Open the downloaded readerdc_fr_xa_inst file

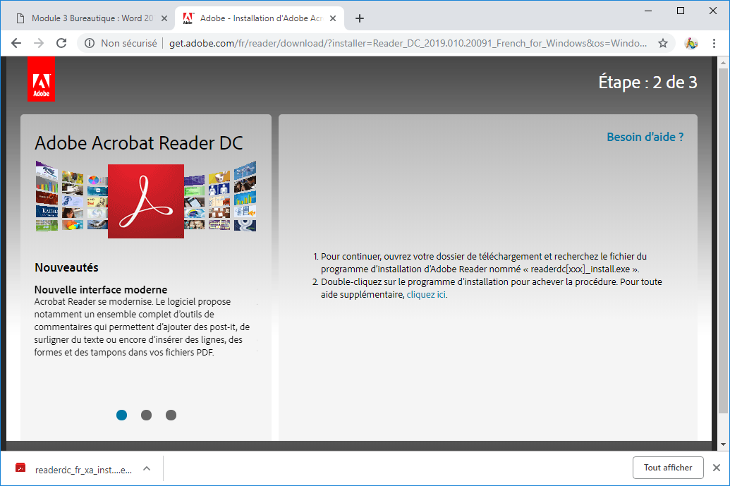point(83,470)
